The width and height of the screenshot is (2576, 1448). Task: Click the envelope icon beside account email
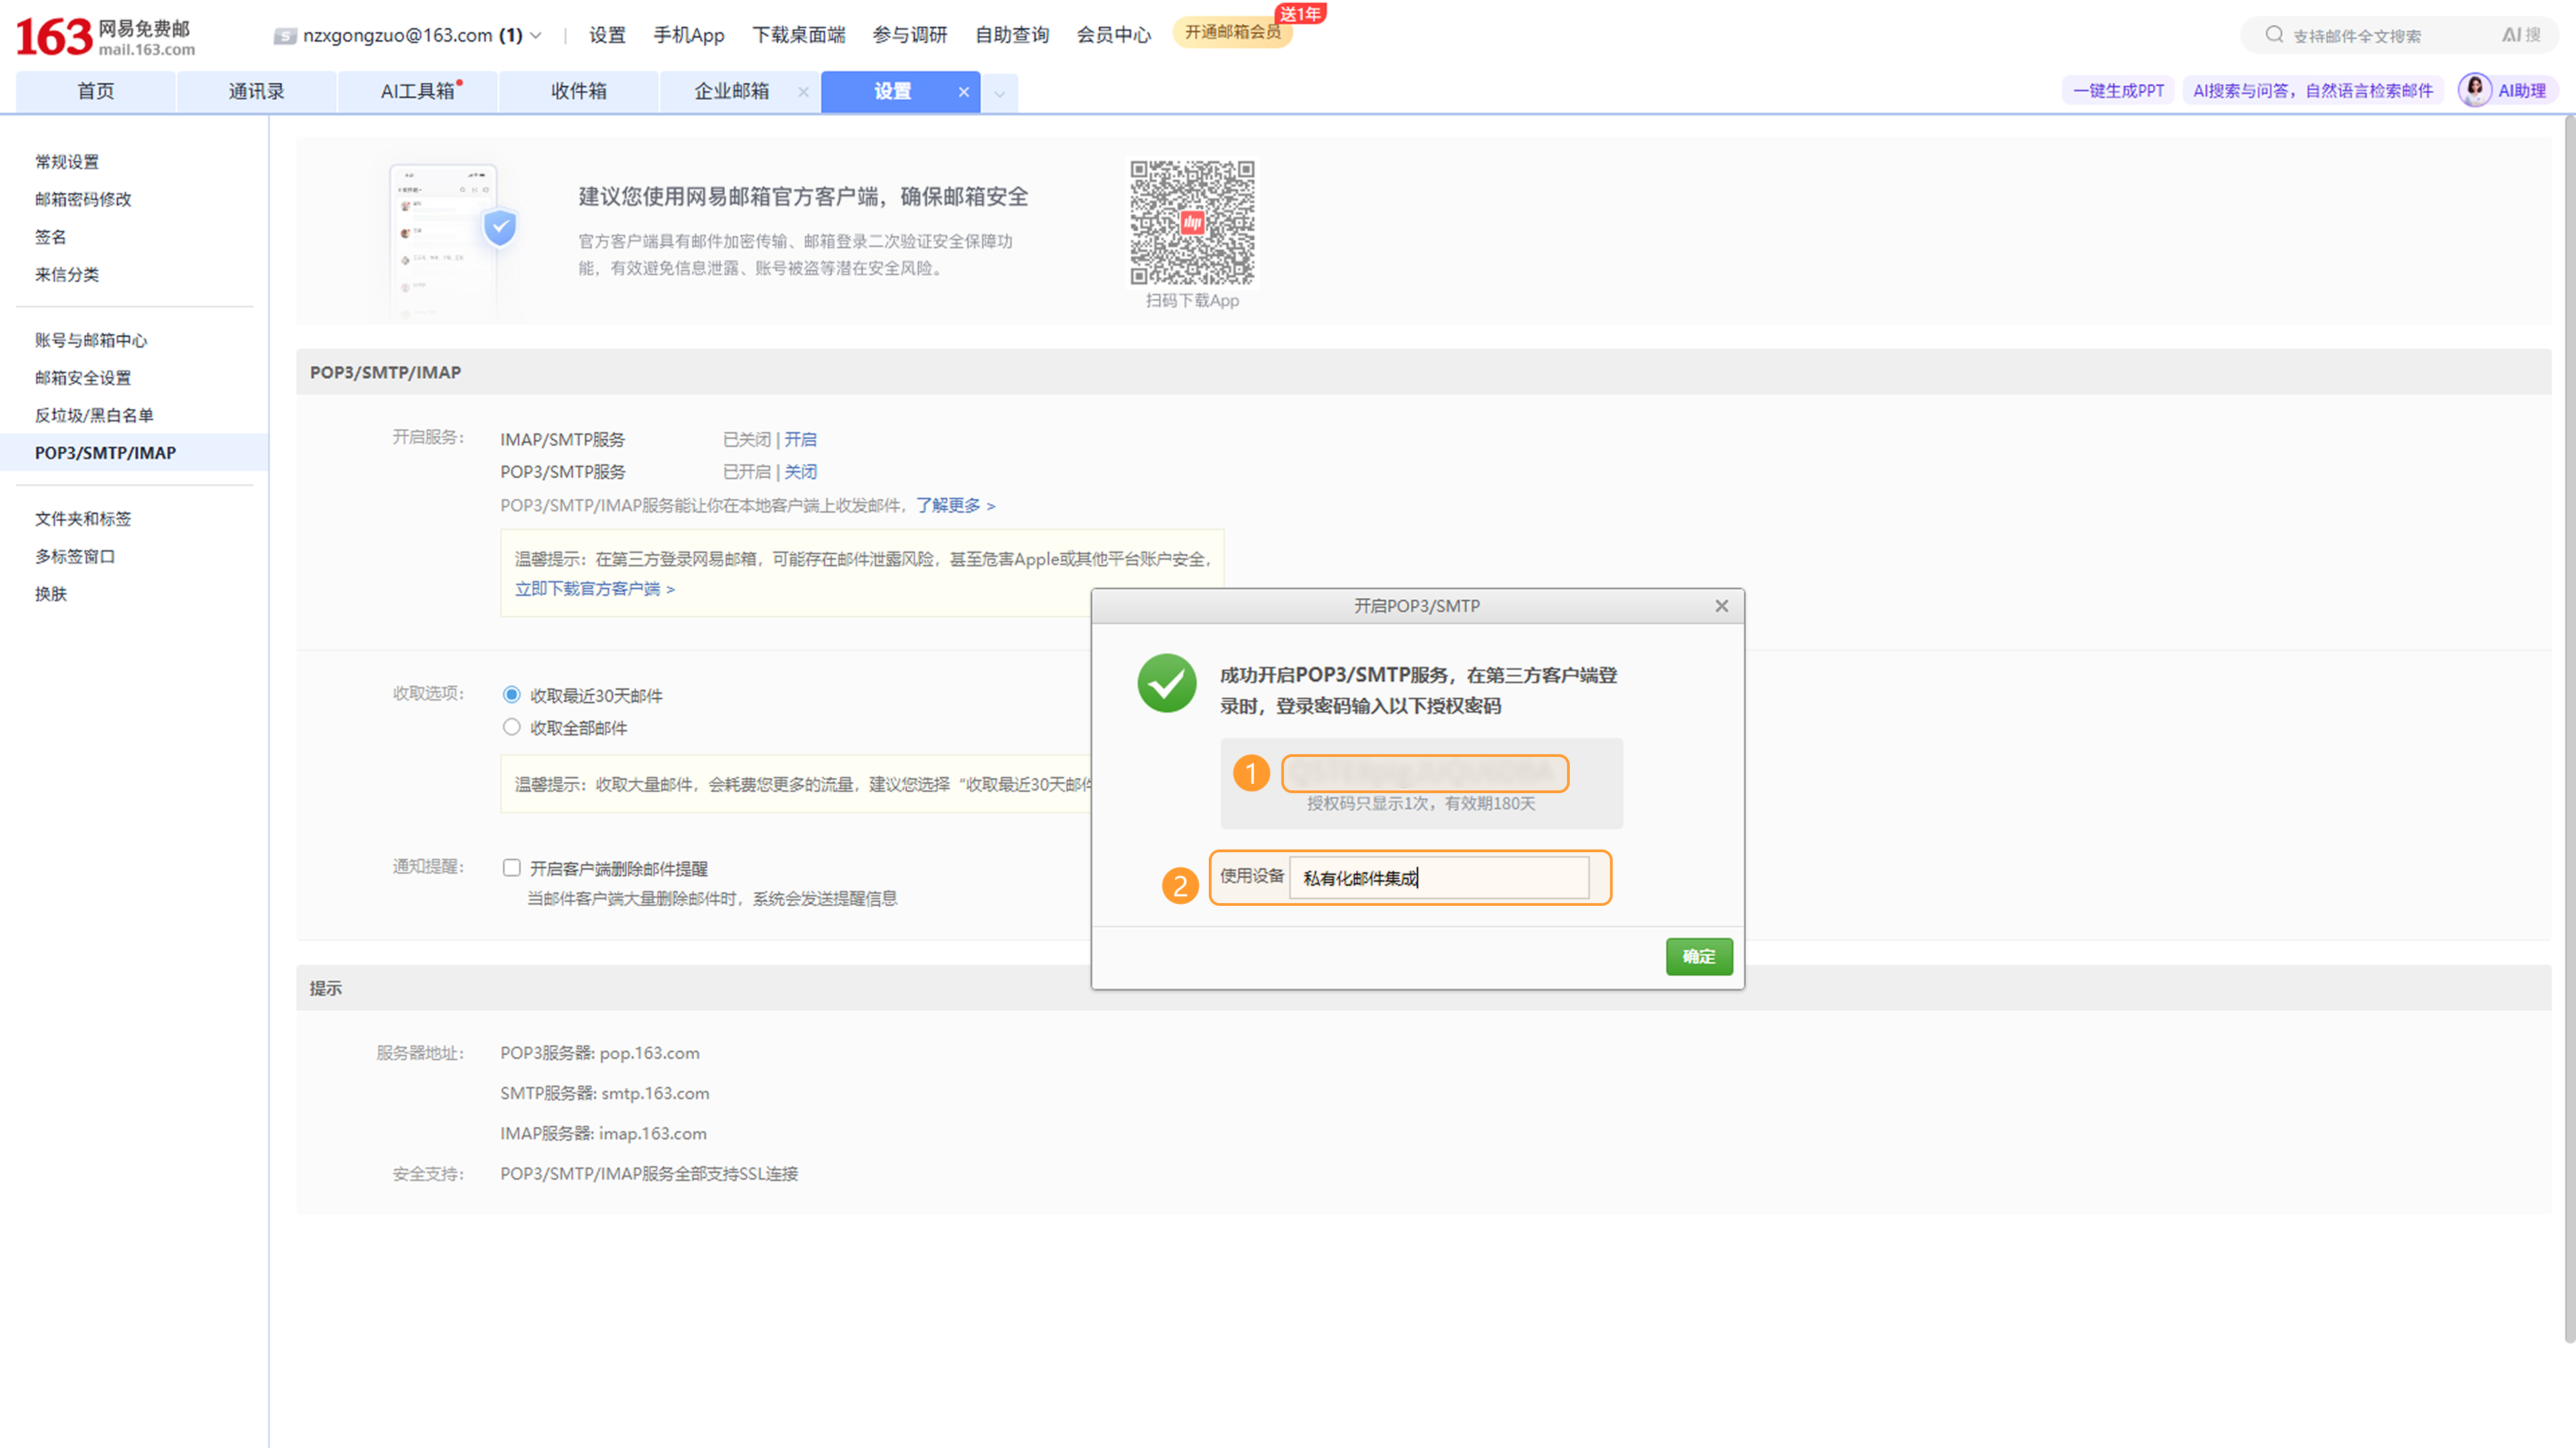click(284, 36)
